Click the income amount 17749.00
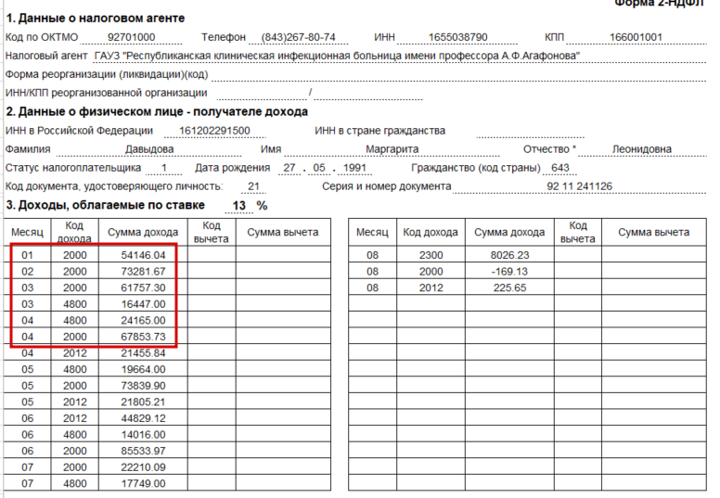This screenshot has width=720, height=498. pos(143,484)
